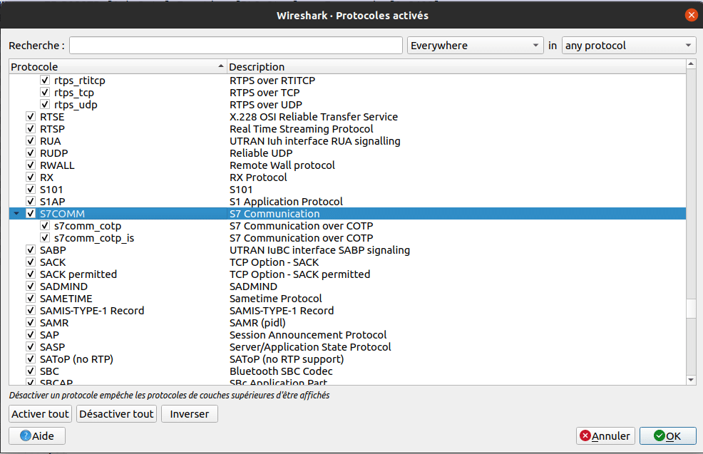Click the Recherche search text field
Image resolution: width=703 pixels, height=454 pixels.
point(235,46)
